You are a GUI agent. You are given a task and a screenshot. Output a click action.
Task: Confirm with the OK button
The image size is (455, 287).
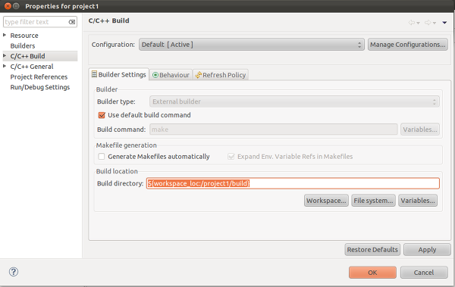(x=372, y=273)
